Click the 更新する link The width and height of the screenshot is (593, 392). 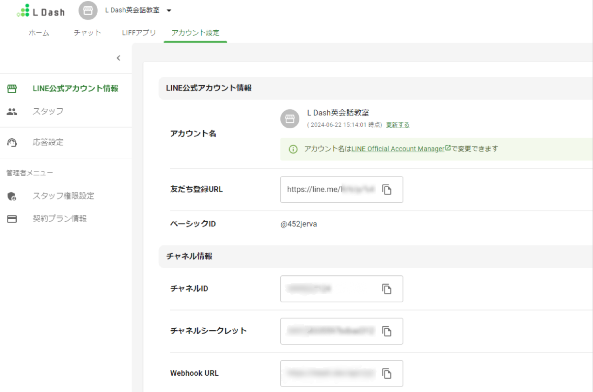tap(397, 124)
